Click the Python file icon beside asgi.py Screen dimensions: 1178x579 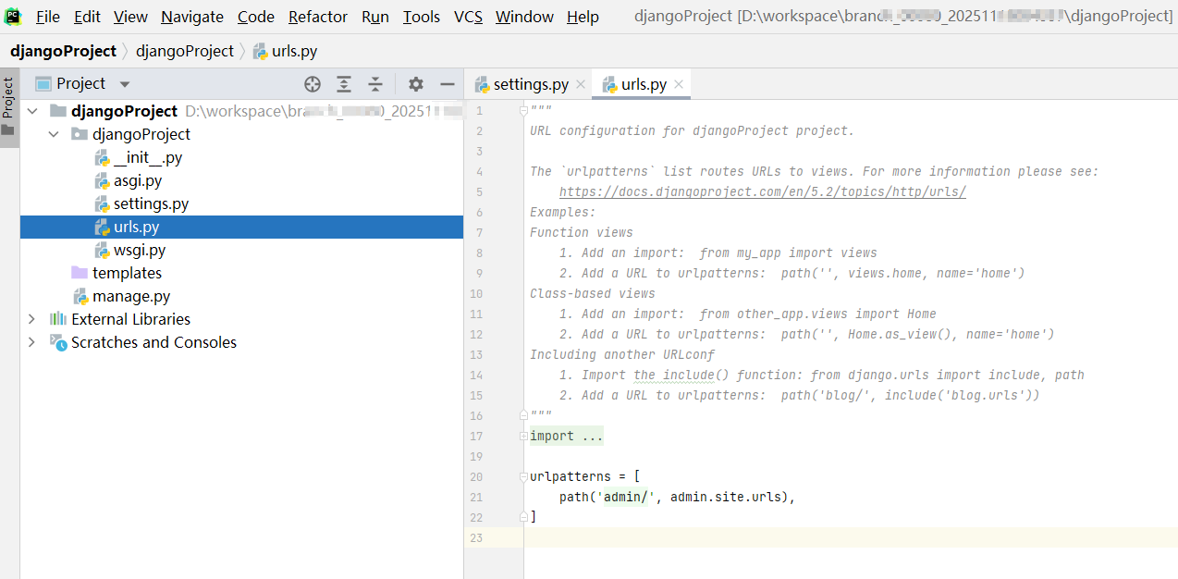point(102,180)
